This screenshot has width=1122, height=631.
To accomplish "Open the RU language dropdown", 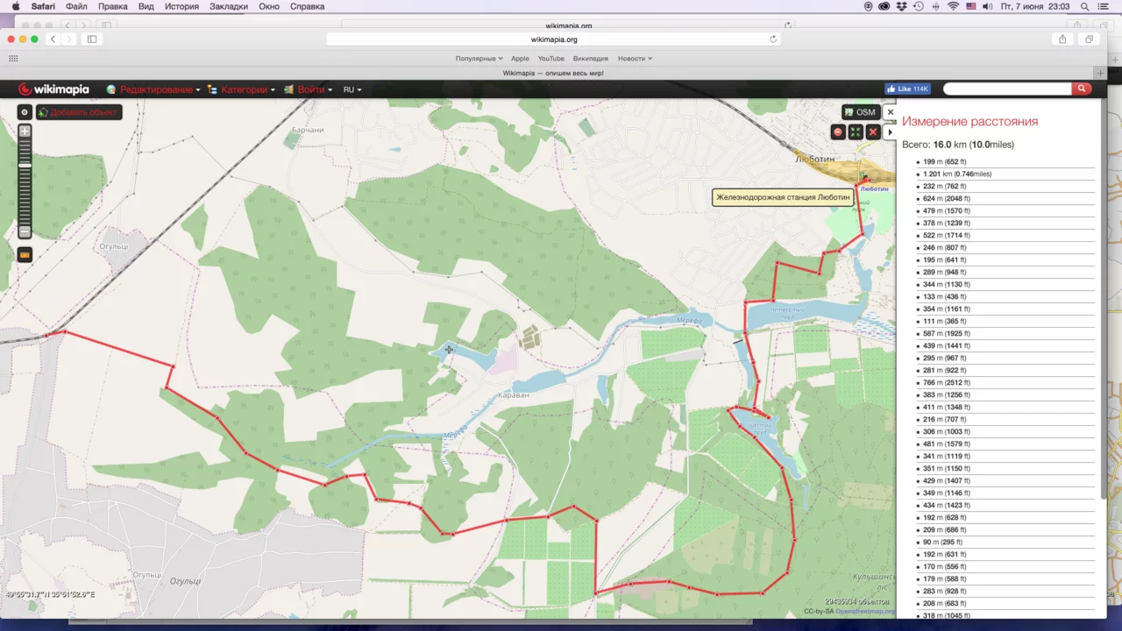I will (x=352, y=89).
